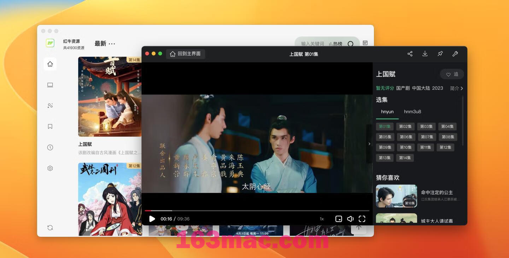Open the 最新 category ellipsis menu
The height and width of the screenshot is (258, 509).
pos(112,43)
